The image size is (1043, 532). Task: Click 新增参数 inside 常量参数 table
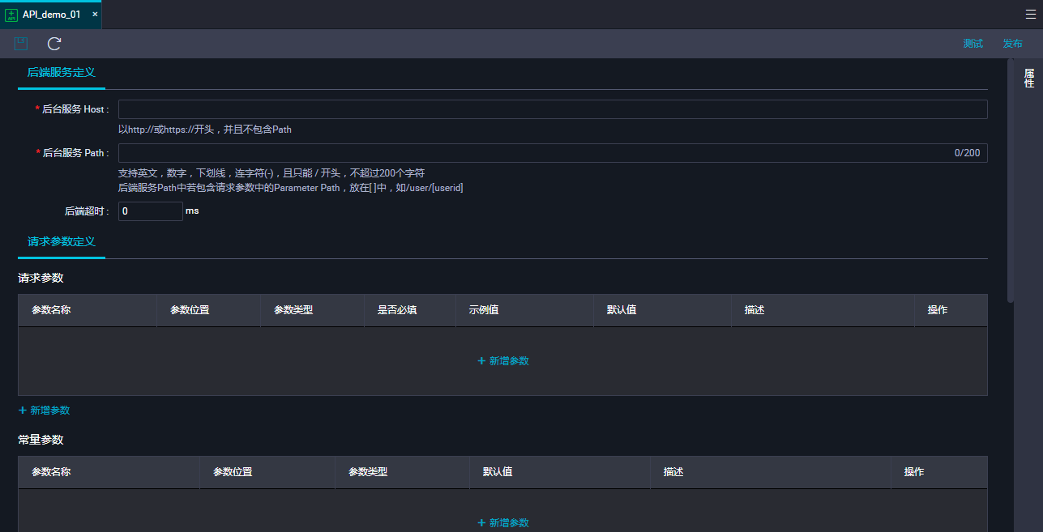tap(503, 523)
